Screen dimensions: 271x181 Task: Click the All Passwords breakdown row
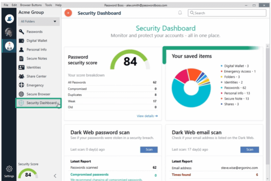(112, 83)
